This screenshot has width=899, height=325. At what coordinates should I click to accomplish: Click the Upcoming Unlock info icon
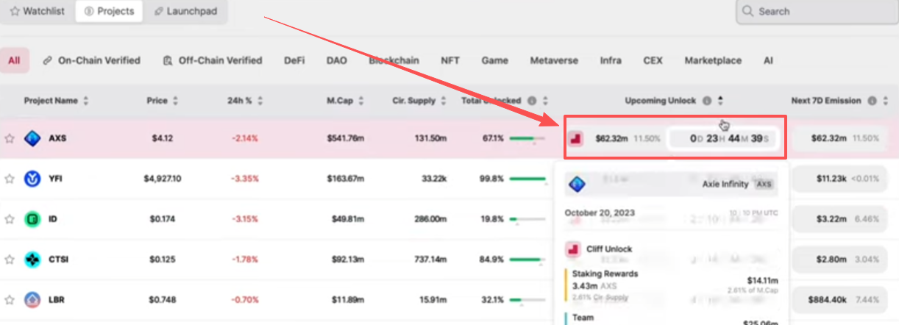pos(707,101)
